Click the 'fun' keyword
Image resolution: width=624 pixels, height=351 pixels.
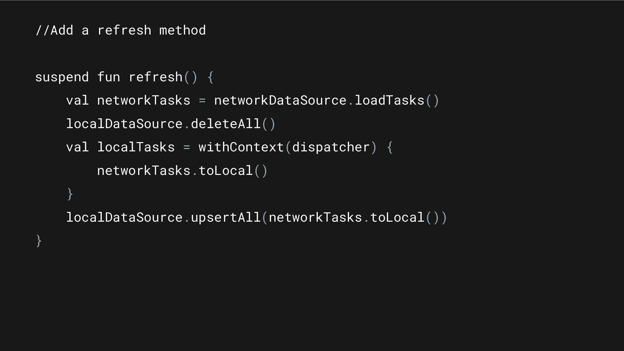point(109,77)
